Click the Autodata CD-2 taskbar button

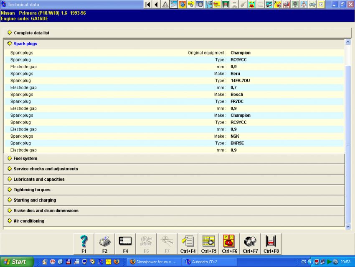[x=210, y=262]
